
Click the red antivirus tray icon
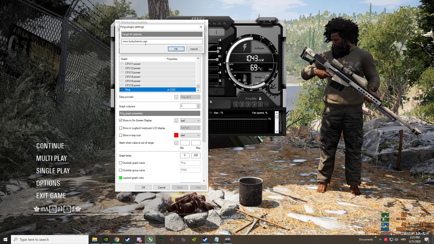pyautogui.click(x=386, y=240)
